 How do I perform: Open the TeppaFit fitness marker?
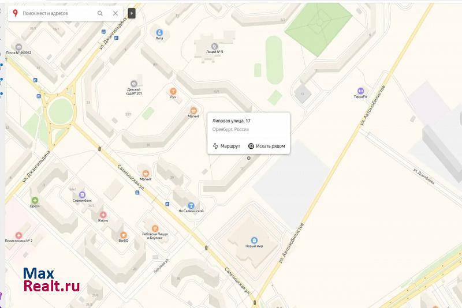(360, 91)
